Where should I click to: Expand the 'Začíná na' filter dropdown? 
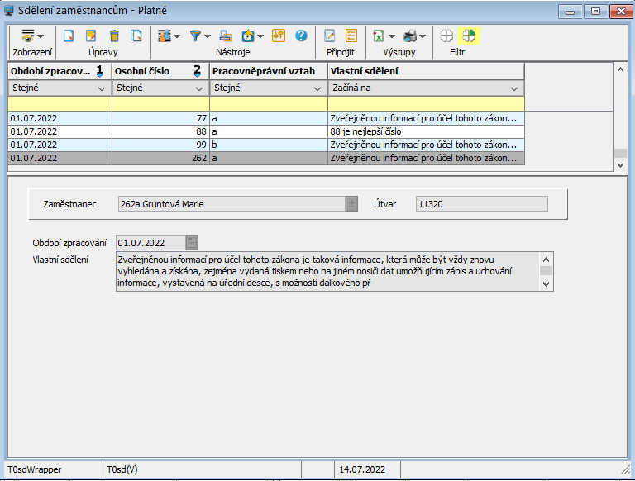click(514, 88)
